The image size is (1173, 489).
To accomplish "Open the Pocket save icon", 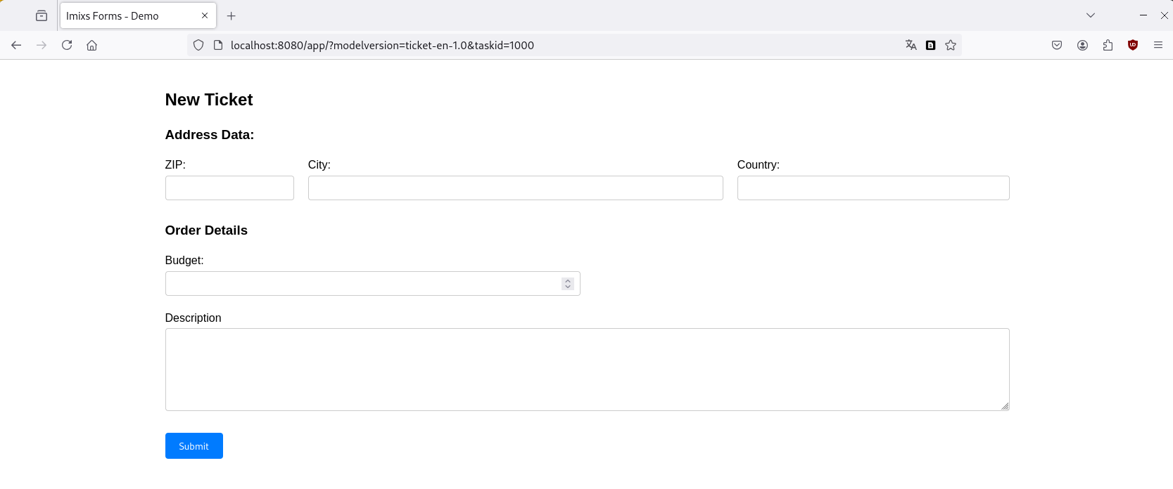I will coord(1057,45).
